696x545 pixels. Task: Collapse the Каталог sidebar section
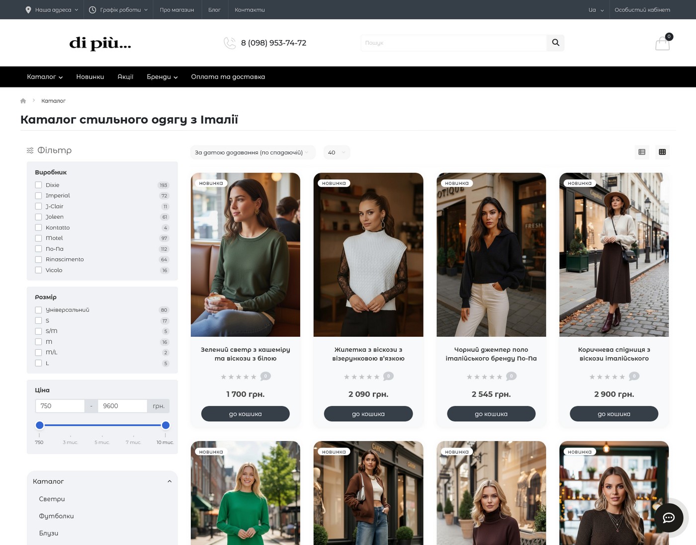click(x=170, y=481)
